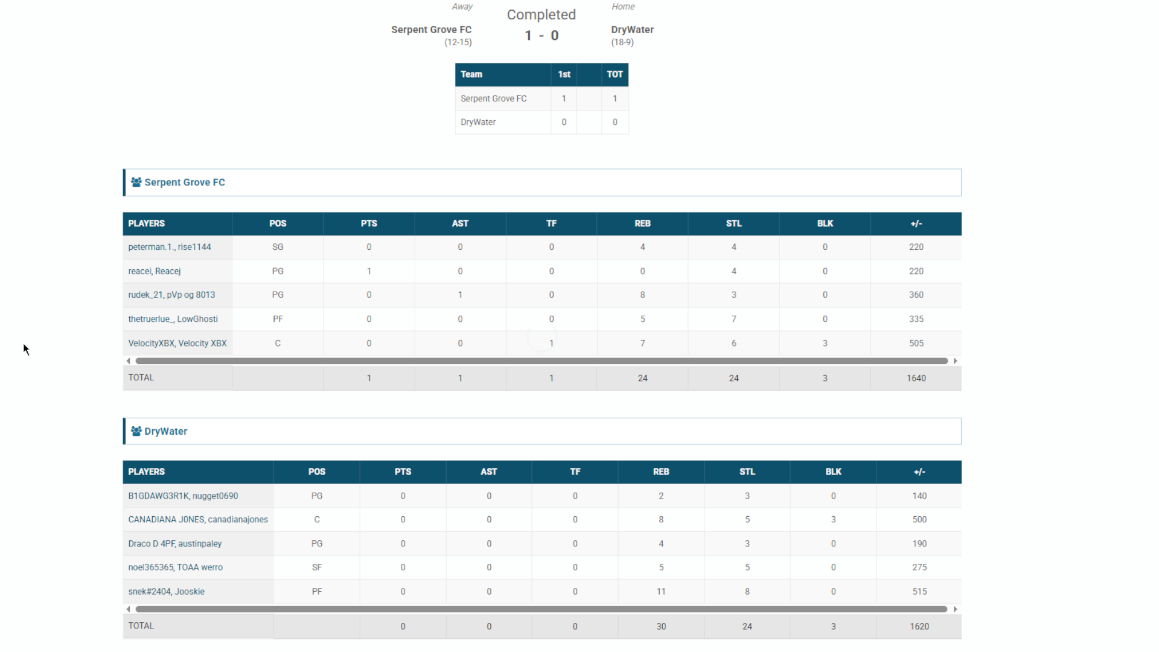Click DryWater section heading
This screenshot has width=1159, height=652.
coord(165,431)
